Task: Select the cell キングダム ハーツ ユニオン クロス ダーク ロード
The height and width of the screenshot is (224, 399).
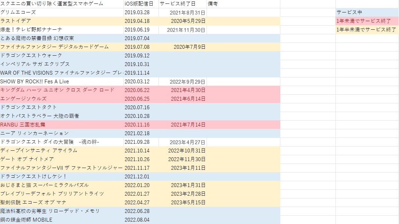Action: (x=62, y=90)
